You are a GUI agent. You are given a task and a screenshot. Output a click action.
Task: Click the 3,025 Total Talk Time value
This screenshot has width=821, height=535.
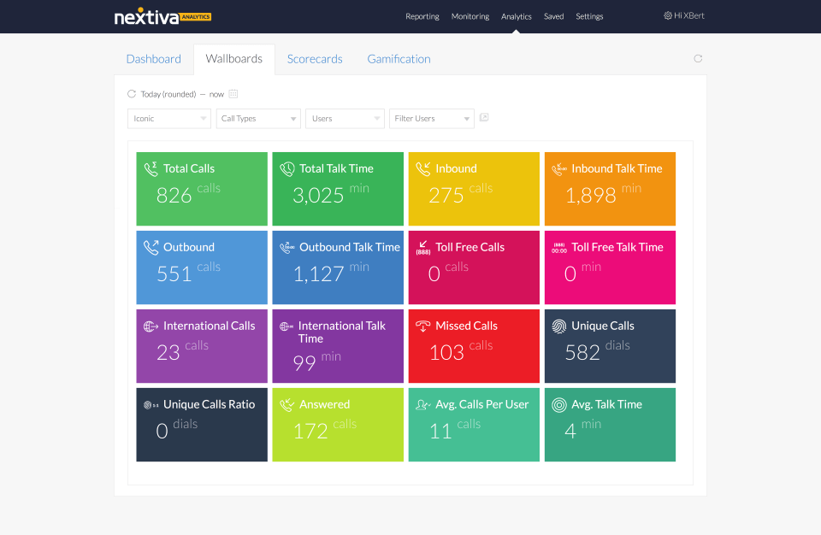tap(318, 195)
